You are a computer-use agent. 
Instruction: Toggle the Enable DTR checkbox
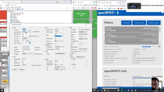(x=33, y=32)
